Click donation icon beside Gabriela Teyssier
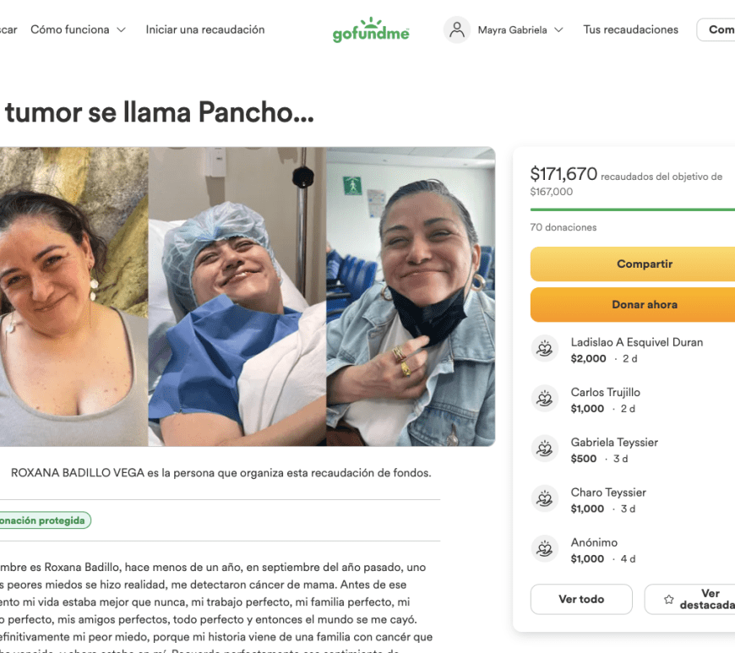Screen dimensions: 735x653 click(x=544, y=449)
